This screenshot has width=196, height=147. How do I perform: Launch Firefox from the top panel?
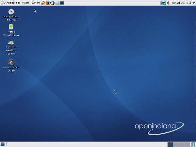(x=48, y=3)
